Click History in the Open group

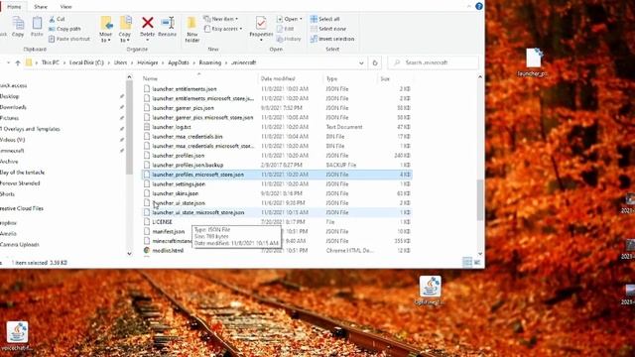pyautogui.click(x=289, y=39)
